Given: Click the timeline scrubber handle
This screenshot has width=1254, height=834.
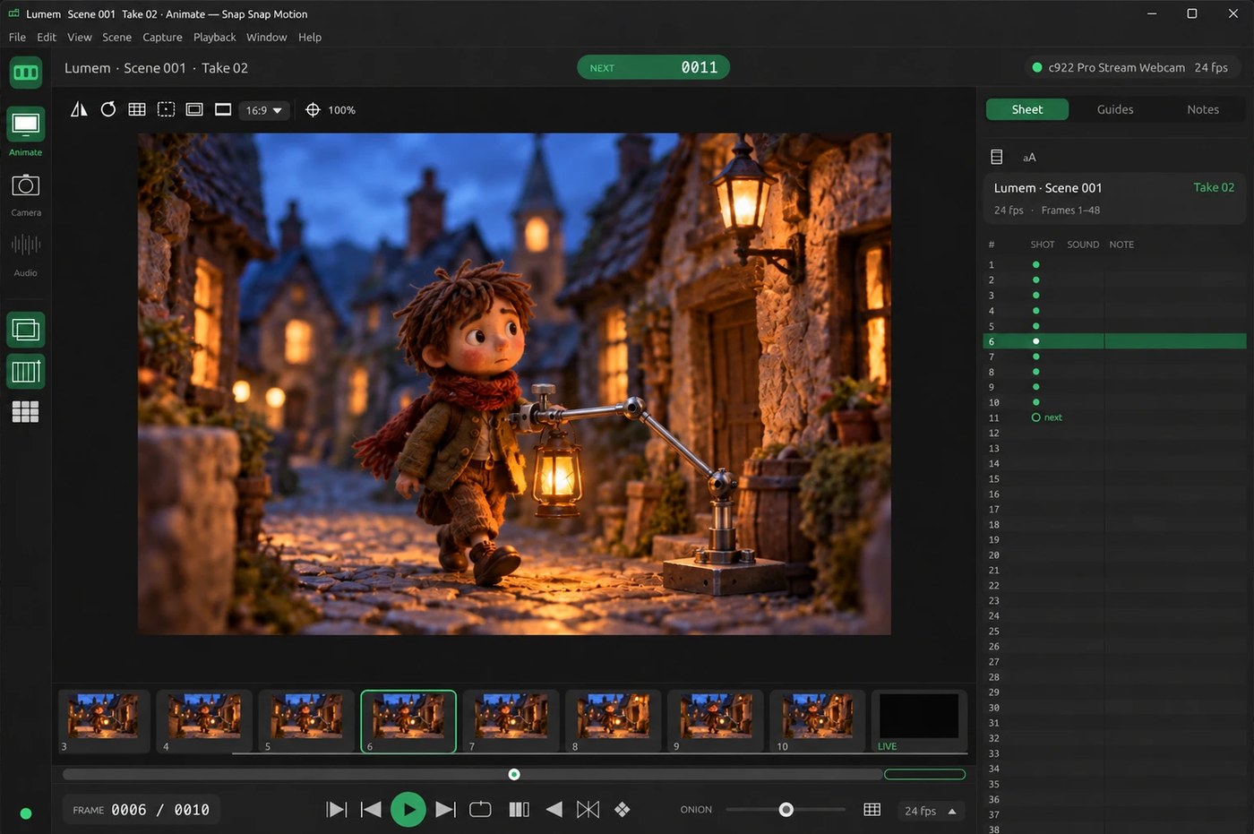Looking at the screenshot, I should click(x=514, y=774).
